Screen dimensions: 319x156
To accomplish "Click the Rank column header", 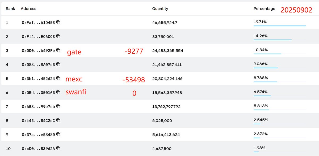I will pyautogui.click(x=10, y=9).
